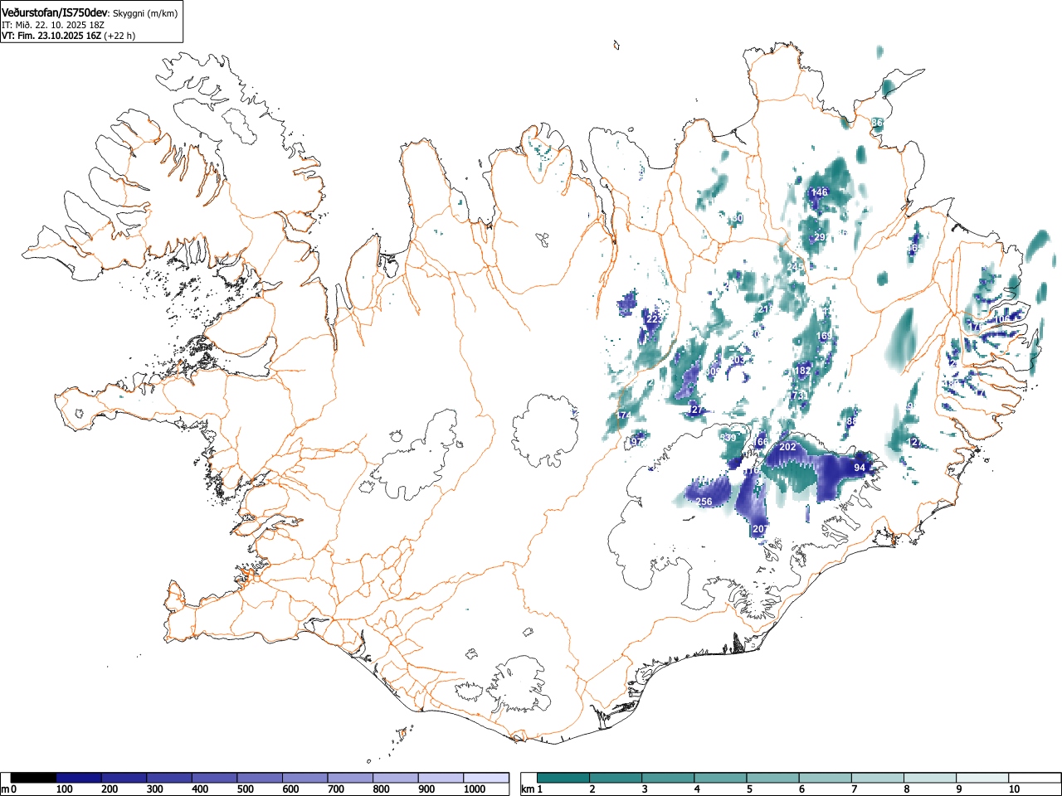Pick the 200–300 m legend color segment
1062x796 pixels.
click(124, 778)
